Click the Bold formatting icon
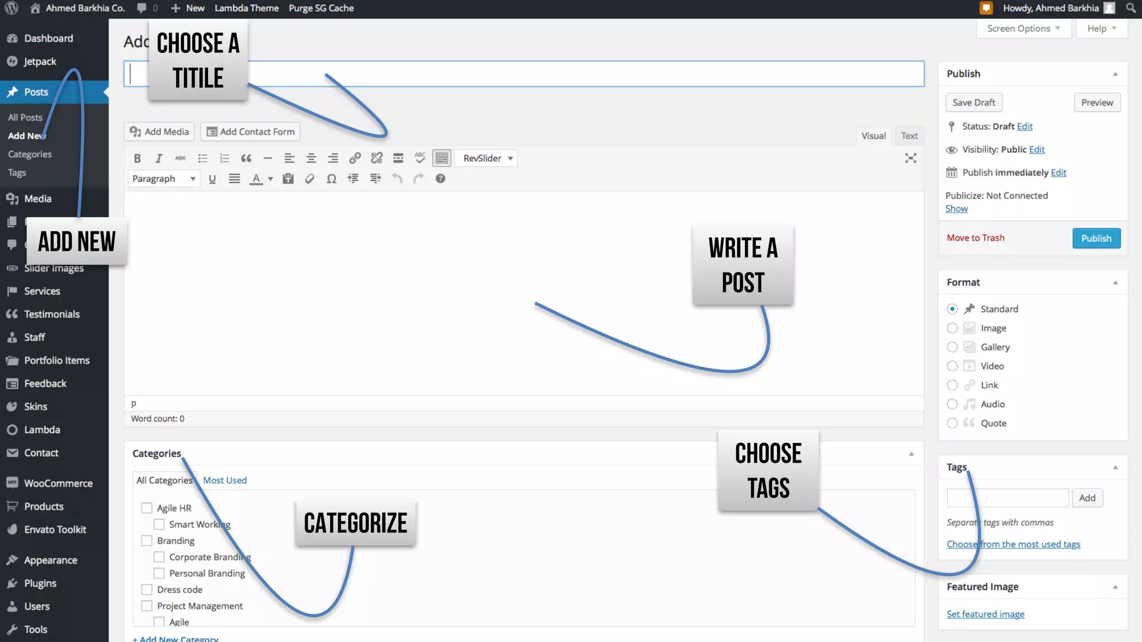 137,158
